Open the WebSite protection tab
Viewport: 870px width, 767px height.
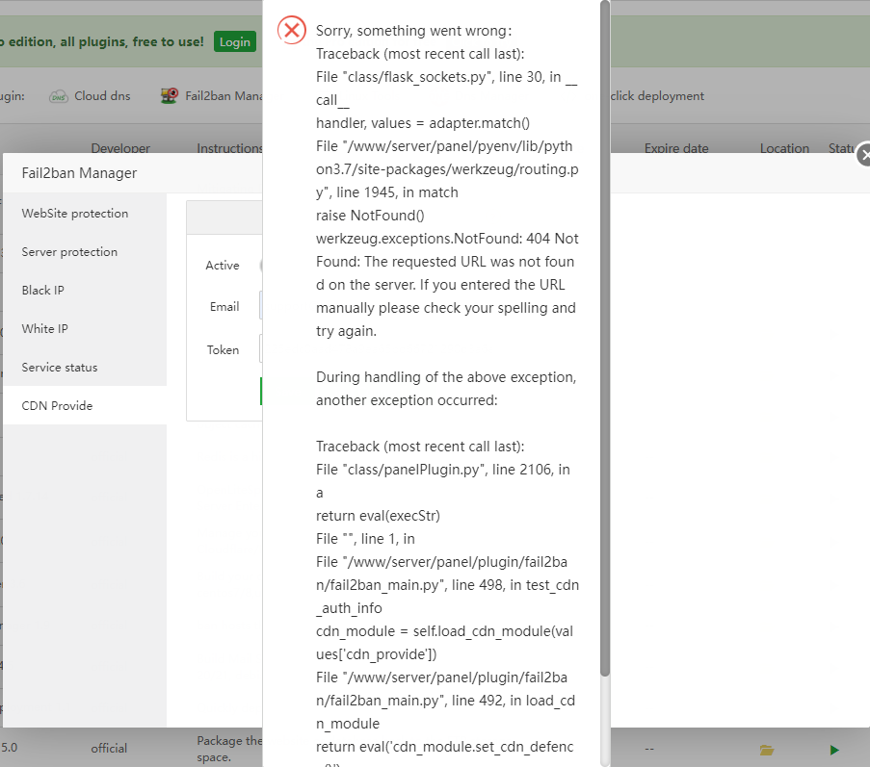(75, 214)
